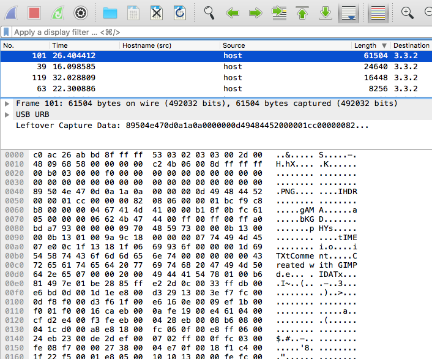Click the display filter bookmark icon

click(6, 32)
